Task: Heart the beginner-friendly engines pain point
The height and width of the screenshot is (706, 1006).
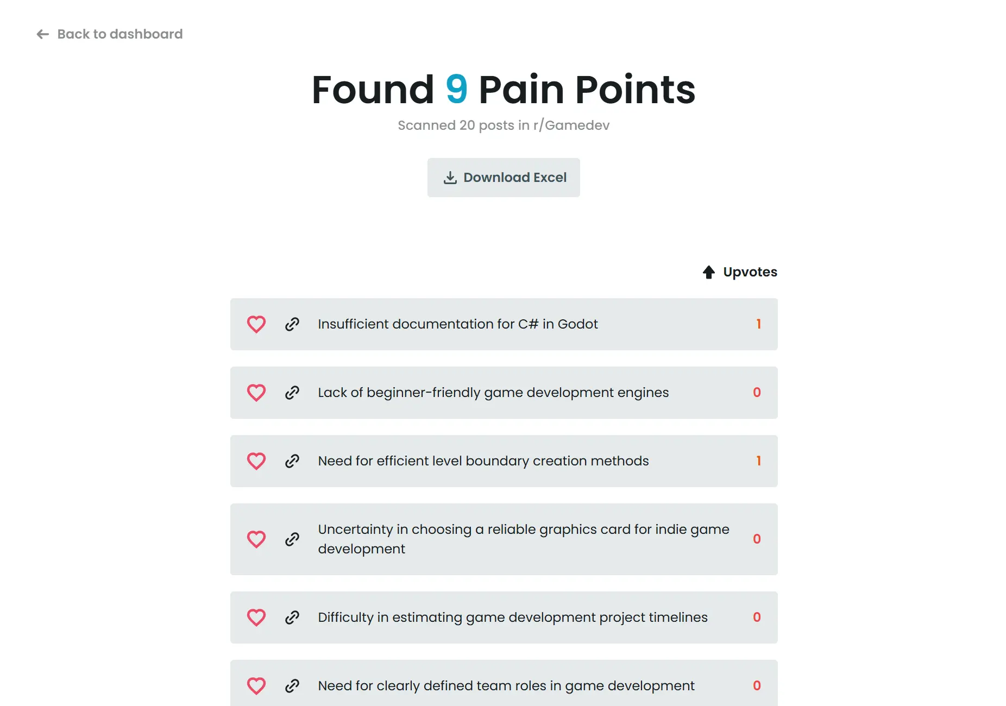Action: [x=256, y=393]
